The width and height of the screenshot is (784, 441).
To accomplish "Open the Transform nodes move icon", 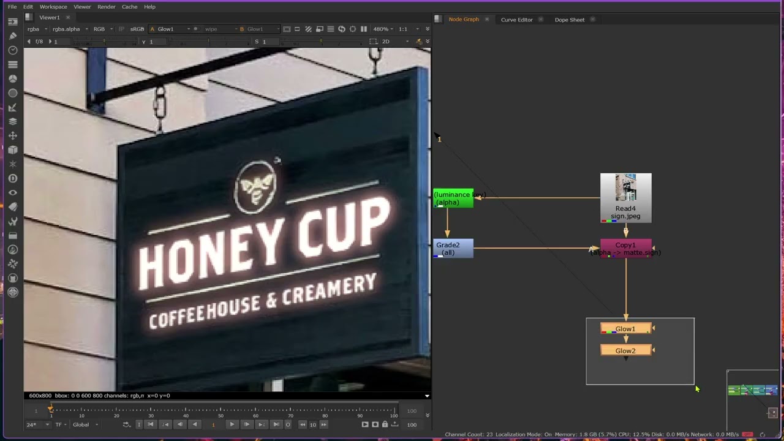I will (12, 135).
